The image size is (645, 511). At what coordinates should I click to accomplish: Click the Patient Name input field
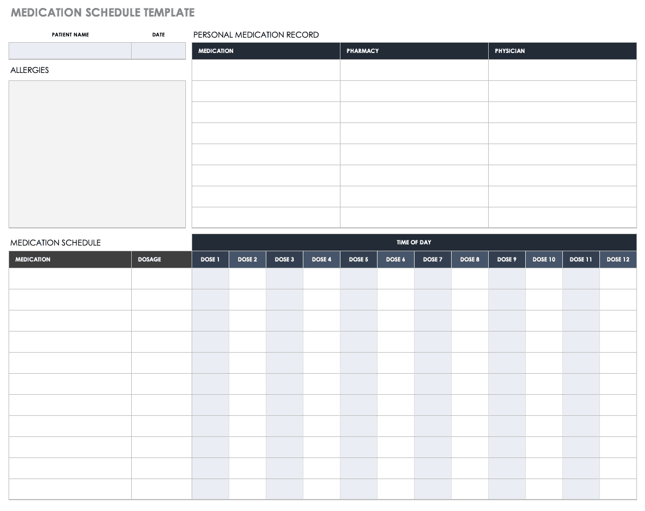(70, 51)
